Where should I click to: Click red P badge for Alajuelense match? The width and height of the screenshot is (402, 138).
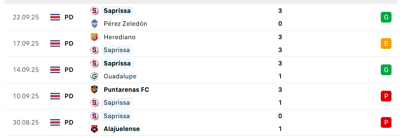tap(386, 122)
